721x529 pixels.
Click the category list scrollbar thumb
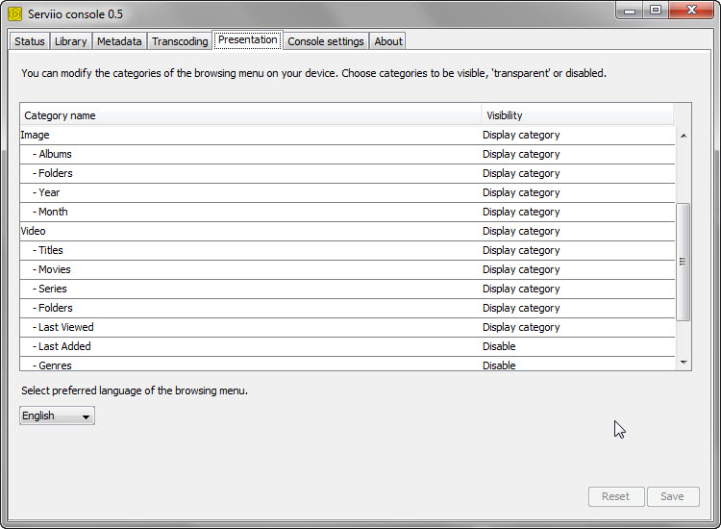(x=684, y=262)
